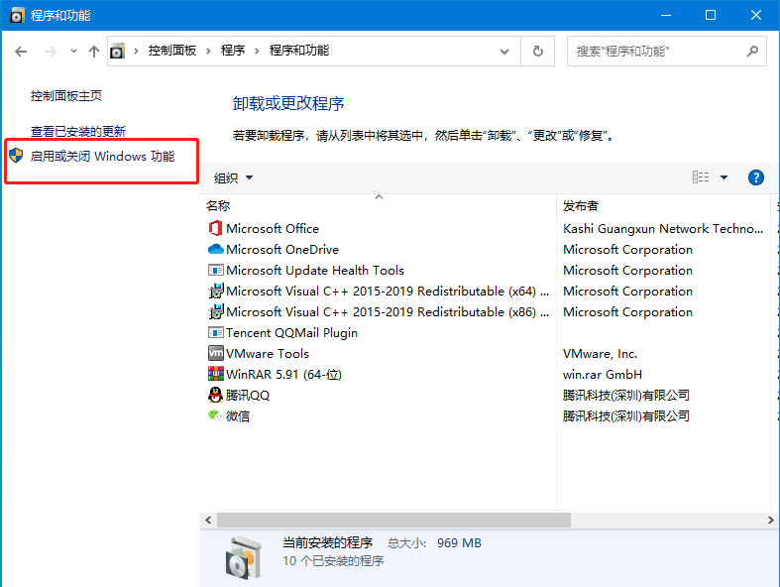This screenshot has width=780, height=587.
Task: Click the change view icon
Action: pyautogui.click(x=701, y=177)
